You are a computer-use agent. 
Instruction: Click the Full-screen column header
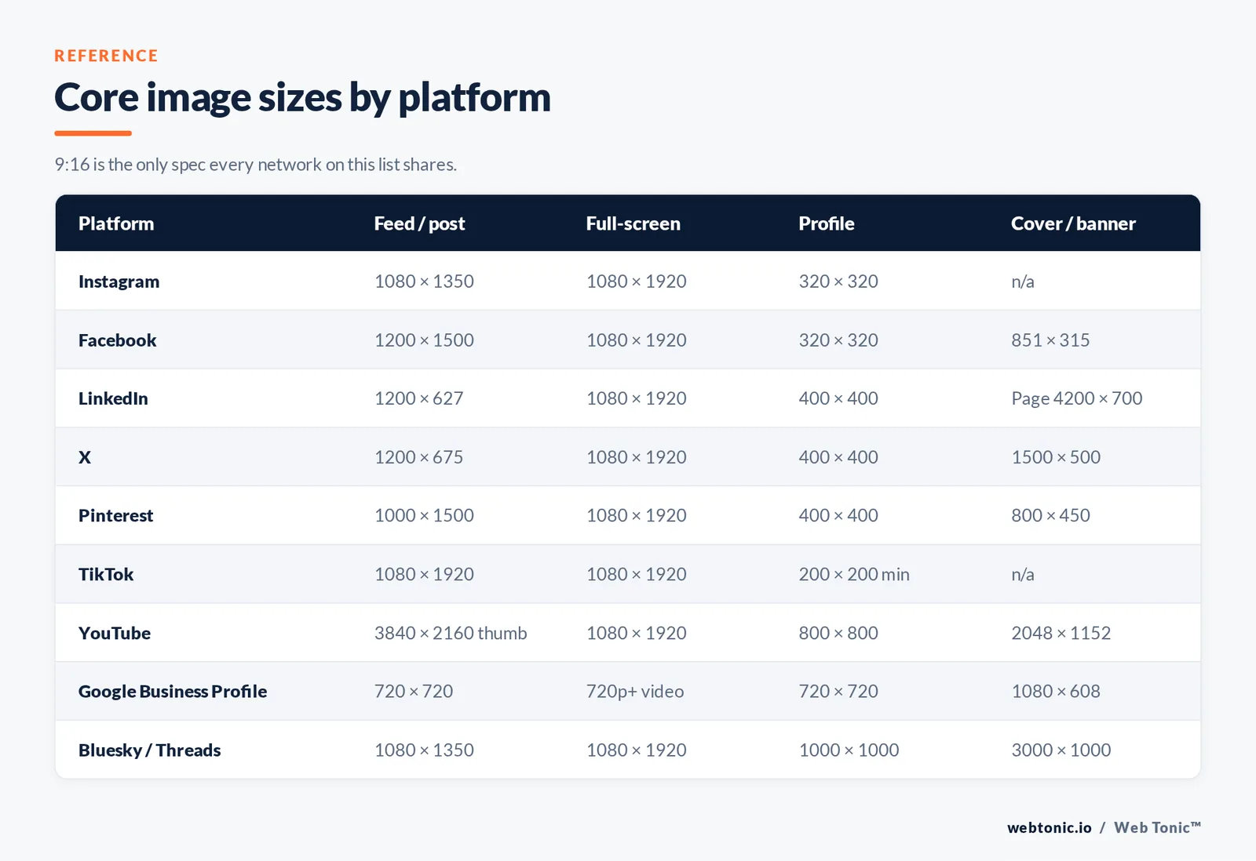coord(633,223)
